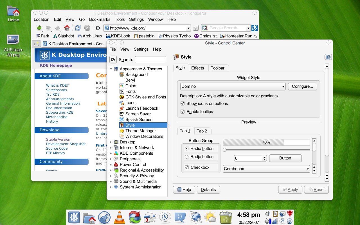Open the mail calendar icon in panel

pos(150,218)
